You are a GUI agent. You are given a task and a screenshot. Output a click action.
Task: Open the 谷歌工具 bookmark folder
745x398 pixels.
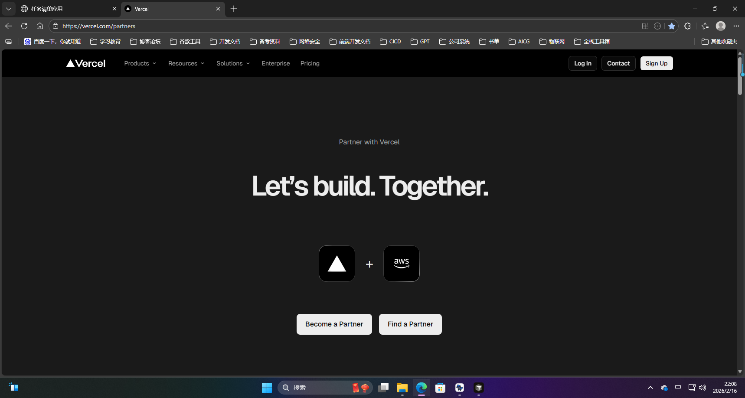(x=185, y=42)
